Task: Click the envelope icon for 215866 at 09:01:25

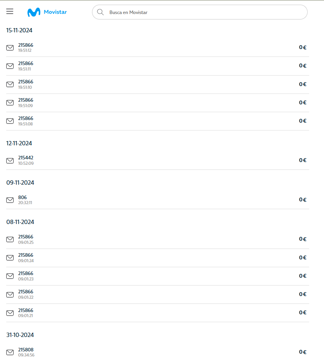Action: coord(10,240)
